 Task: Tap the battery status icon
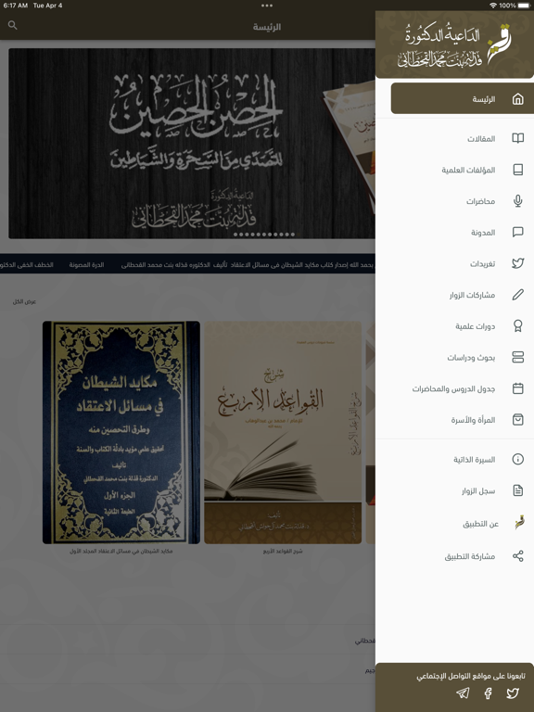[524, 6]
